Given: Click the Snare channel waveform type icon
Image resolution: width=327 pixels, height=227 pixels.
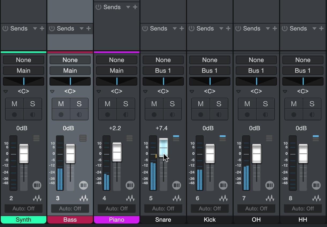Looking at the screenshot, I should click(177, 198).
